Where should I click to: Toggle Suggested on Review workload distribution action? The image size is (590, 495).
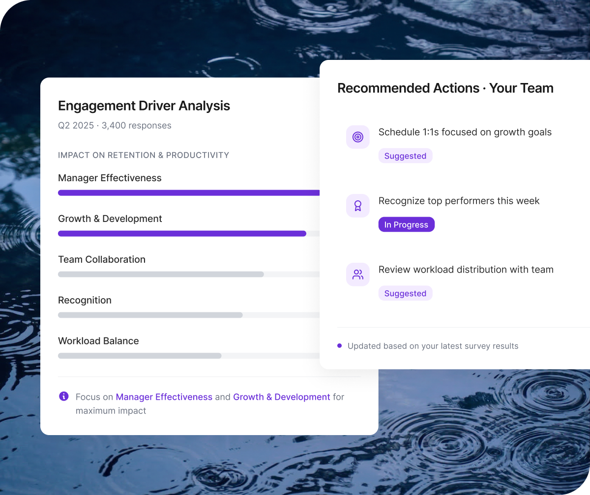pyautogui.click(x=405, y=293)
